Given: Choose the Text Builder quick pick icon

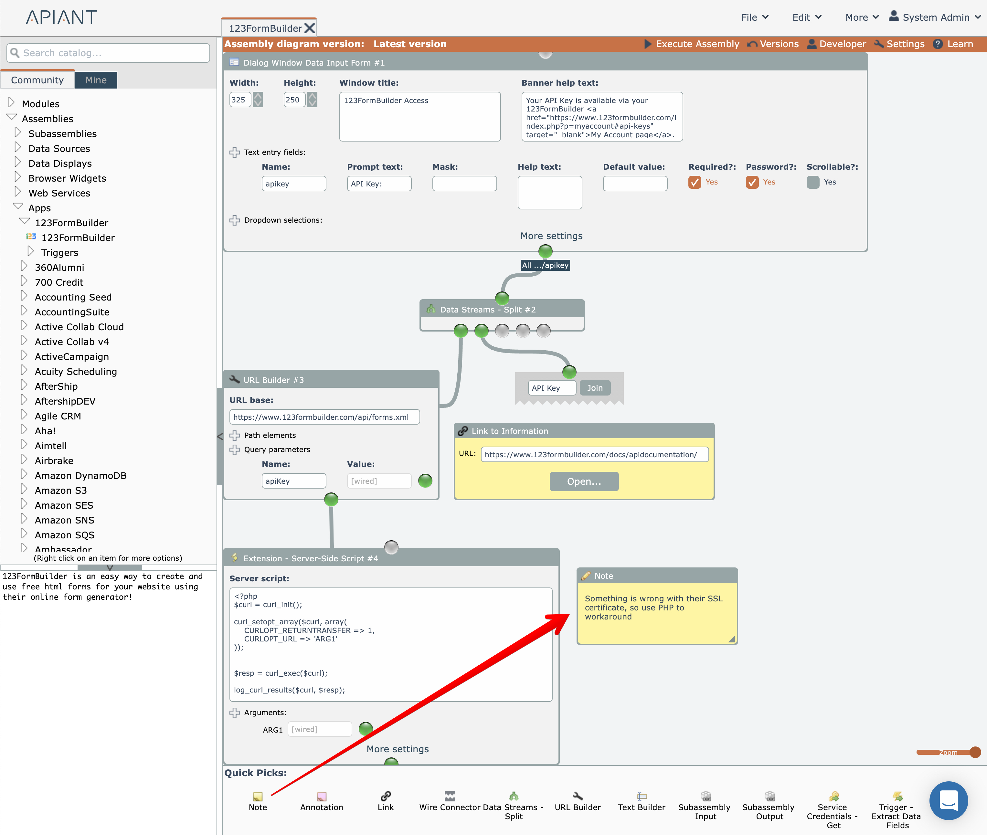Looking at the screenshot, I should pos(642,796).
